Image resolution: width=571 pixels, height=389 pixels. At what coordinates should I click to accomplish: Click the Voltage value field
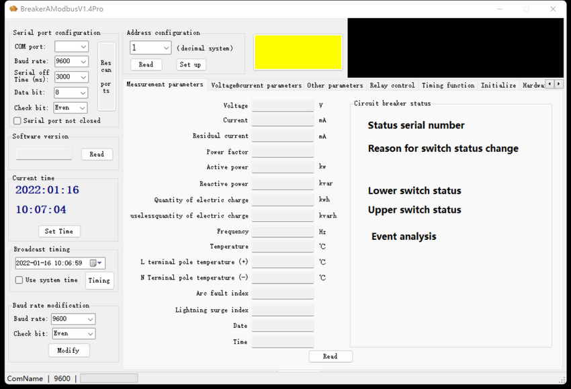282,105
